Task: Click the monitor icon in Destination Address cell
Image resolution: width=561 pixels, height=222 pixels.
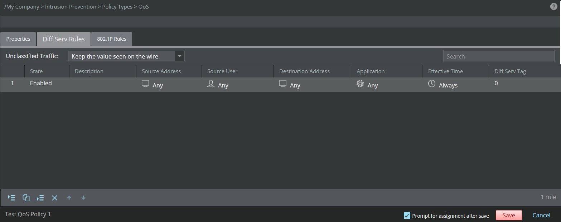Action: (283, 84)
